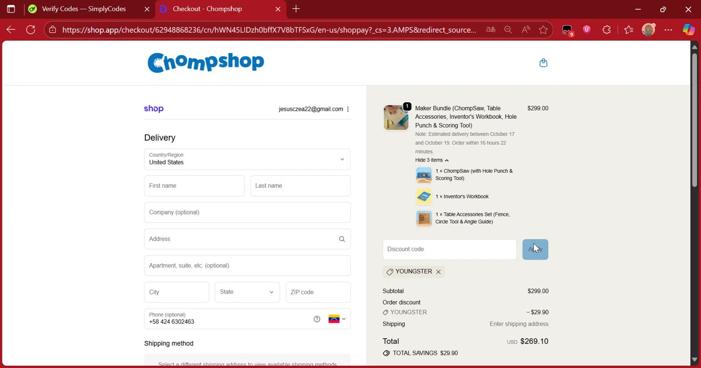This screenshot has width=701, height=368.
Task: Collapse the Hide 3 items list
Action: 432,160
